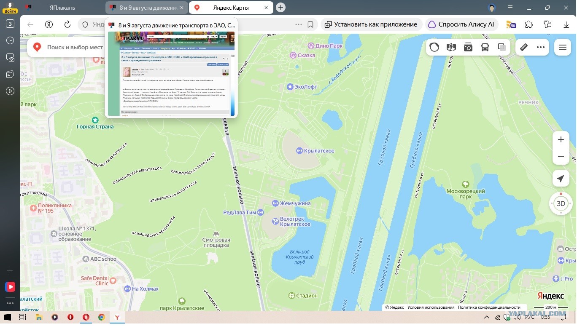Show hidden system tray icons
This screenshot has width=577, height=326.
click(x=486, y=317)
